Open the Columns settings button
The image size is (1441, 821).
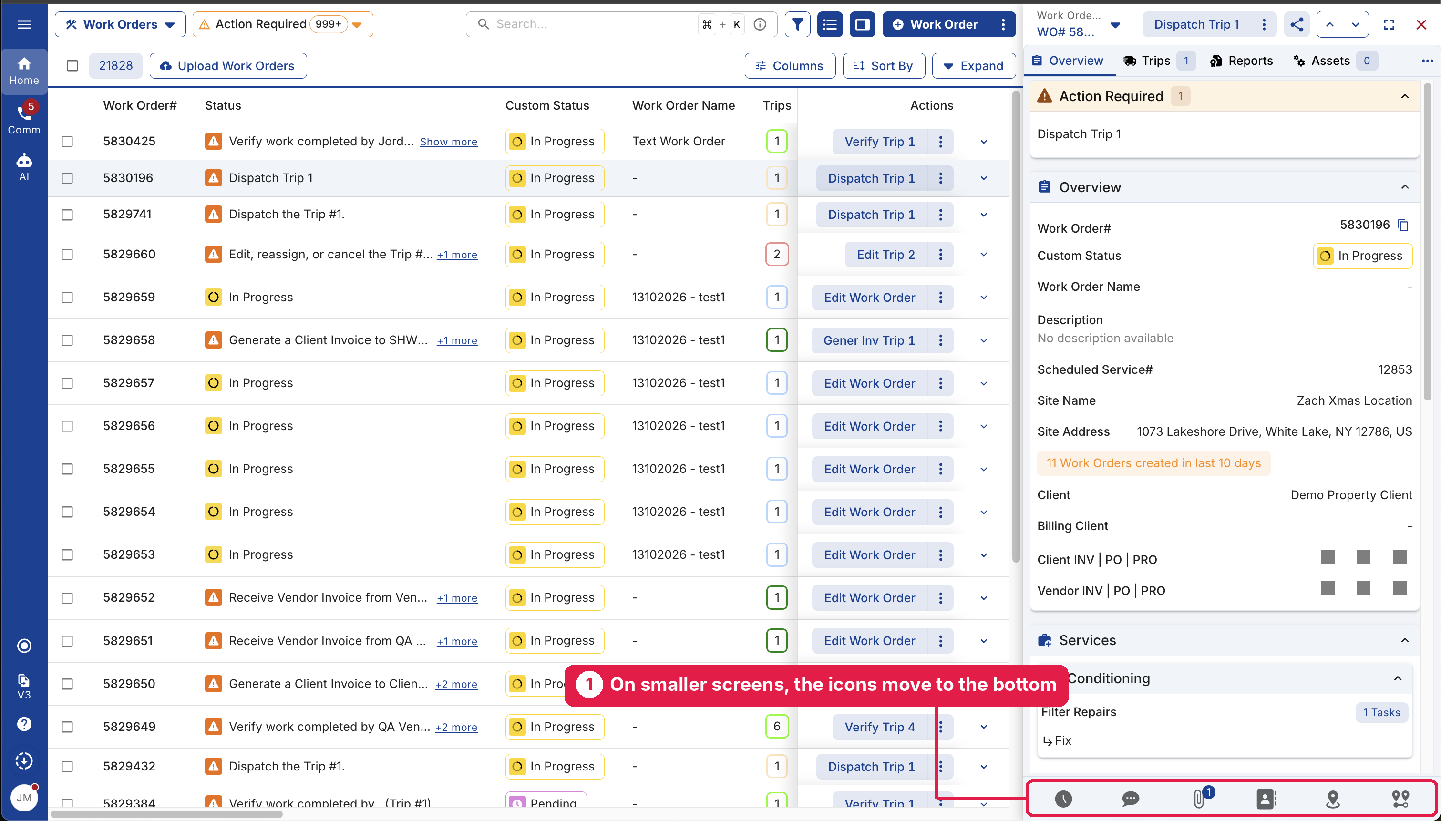(790, 66)
